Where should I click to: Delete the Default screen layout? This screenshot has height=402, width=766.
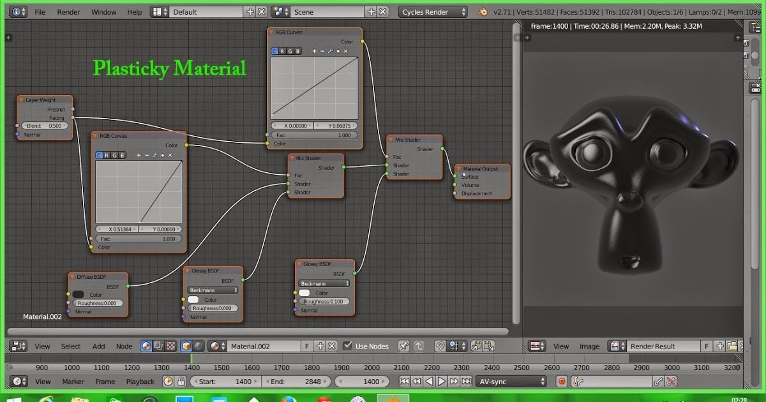click(x=262, y=11)
